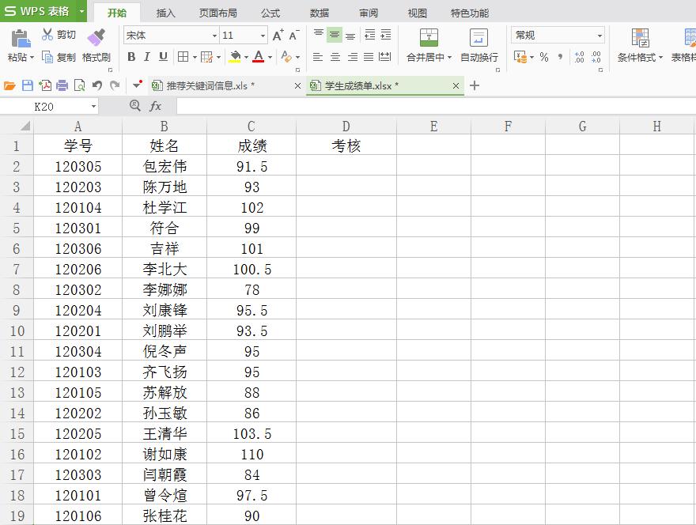The width and height of the screenshot is (696, 525).
Task: Click the percent style % icon
Action: pyautogui.click(x=543, y=57)
